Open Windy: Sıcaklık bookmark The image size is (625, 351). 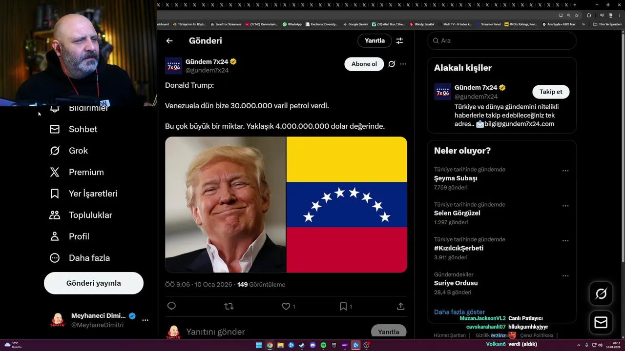422,24
